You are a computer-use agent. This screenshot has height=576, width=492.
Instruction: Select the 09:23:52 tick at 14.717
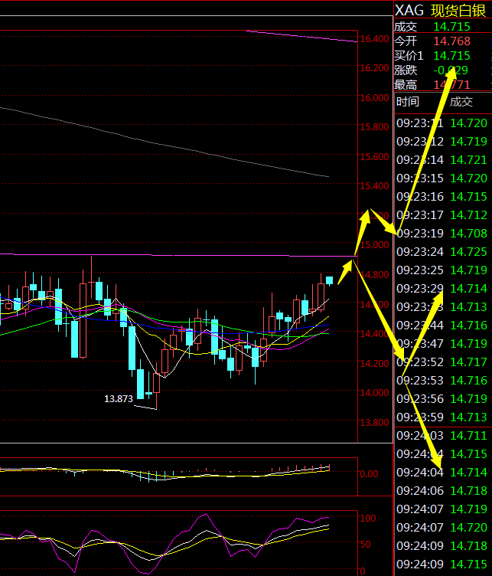point(441,362)
